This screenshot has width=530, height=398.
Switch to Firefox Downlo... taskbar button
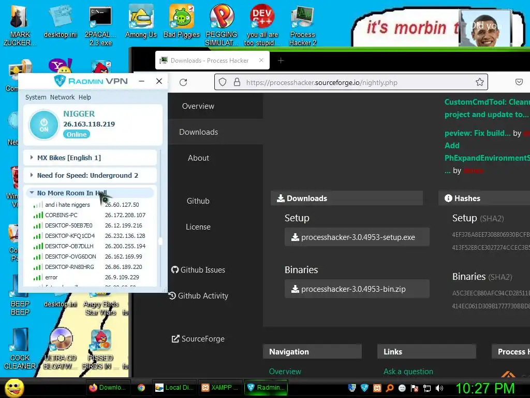point(107,388)
